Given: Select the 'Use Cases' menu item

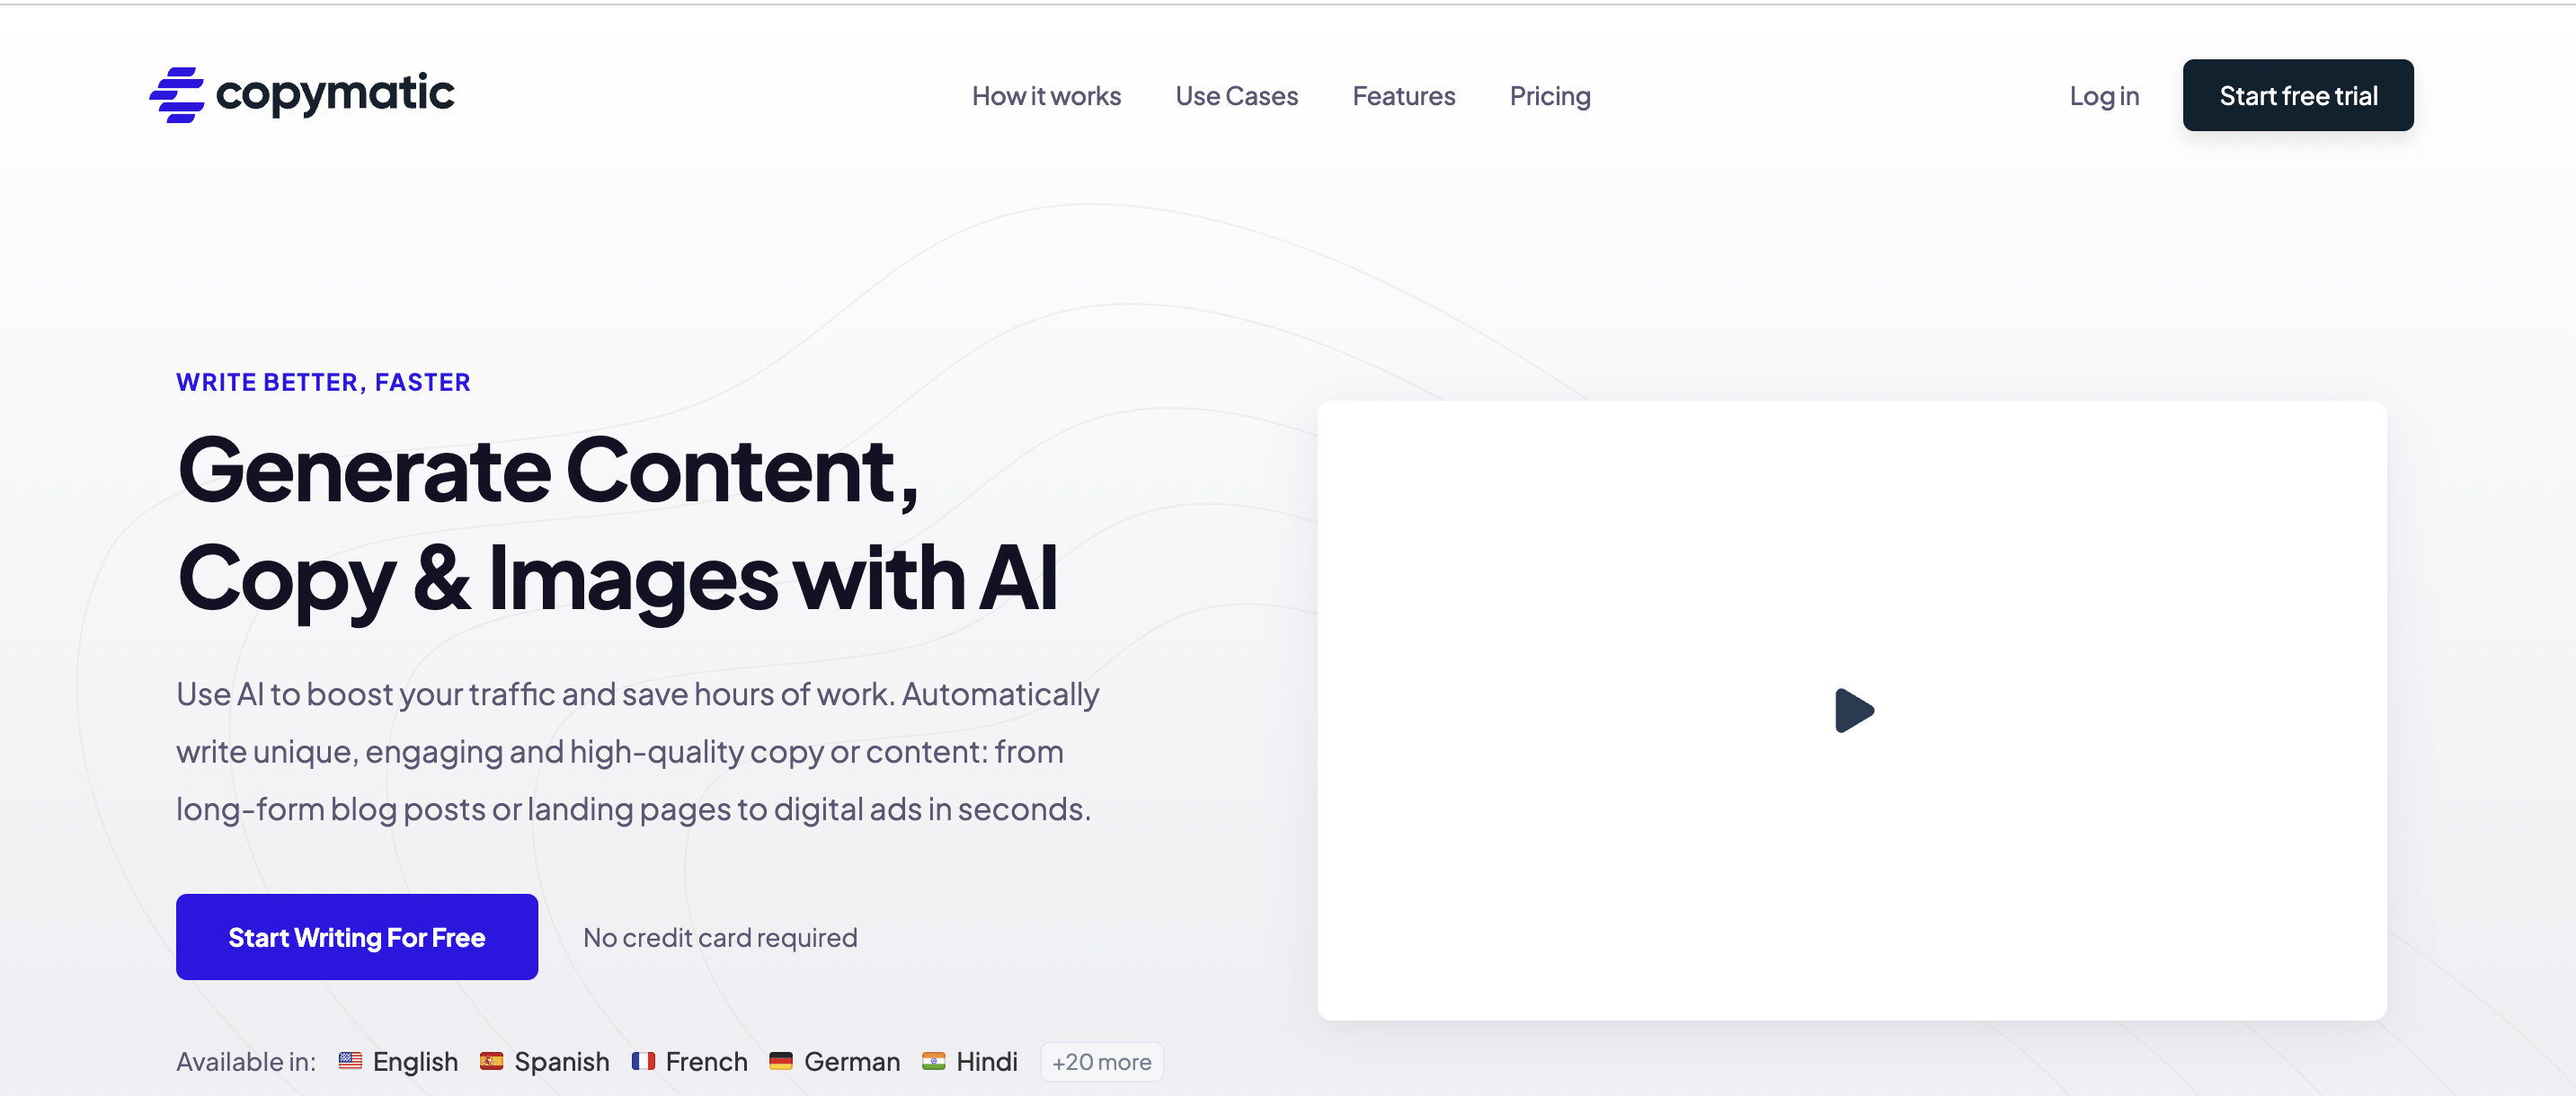Looking at the screenshot, I should [x=1237, y=93].
